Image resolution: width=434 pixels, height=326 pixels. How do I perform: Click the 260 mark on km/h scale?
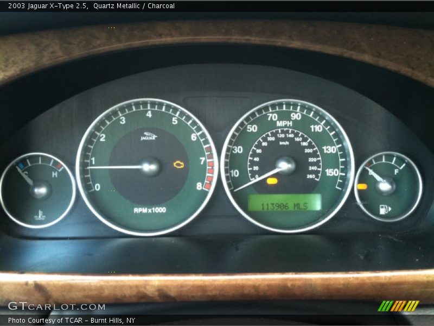click(311, 176)
